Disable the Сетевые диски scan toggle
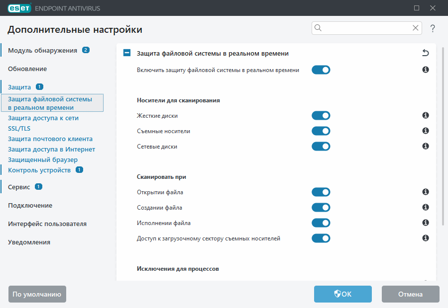This screenshot has height=308, width=448. [x=321, y=146]
